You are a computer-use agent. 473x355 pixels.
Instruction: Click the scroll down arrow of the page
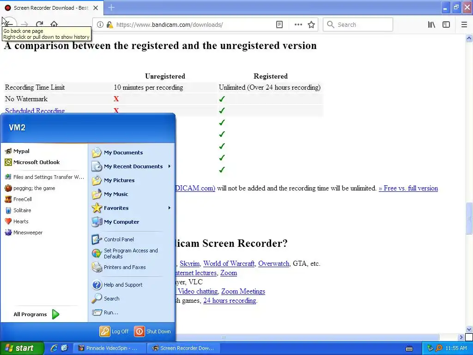click(x=469, y=329)
